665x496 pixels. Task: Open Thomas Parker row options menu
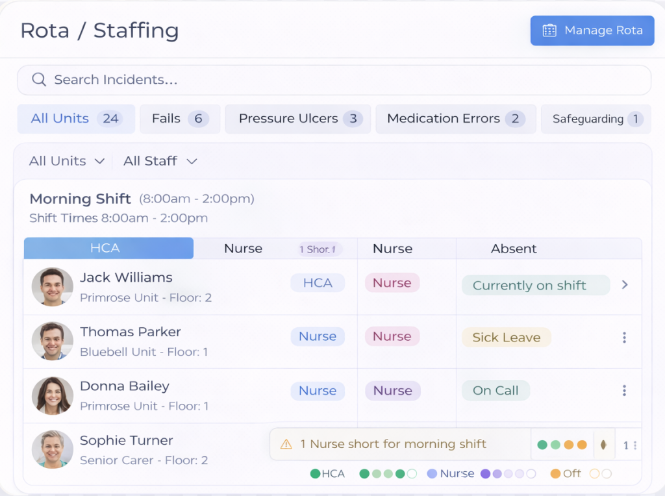click(624, 338)
